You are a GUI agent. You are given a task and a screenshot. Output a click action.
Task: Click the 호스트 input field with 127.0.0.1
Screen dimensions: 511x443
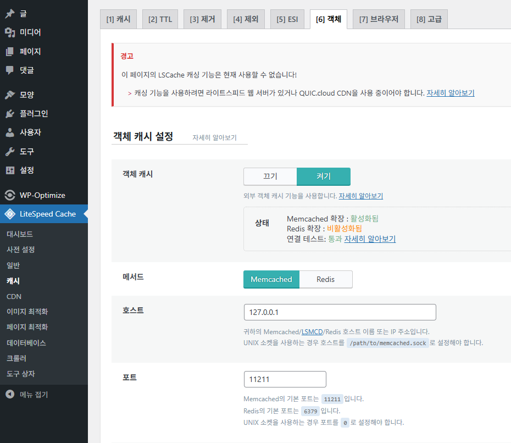pos(340,312)
